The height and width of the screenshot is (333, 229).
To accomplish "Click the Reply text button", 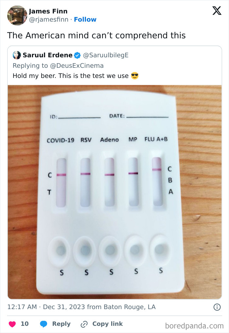I will point(61,324).
